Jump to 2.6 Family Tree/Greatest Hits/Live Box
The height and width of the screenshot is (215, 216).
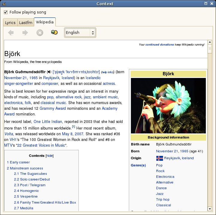45,202
